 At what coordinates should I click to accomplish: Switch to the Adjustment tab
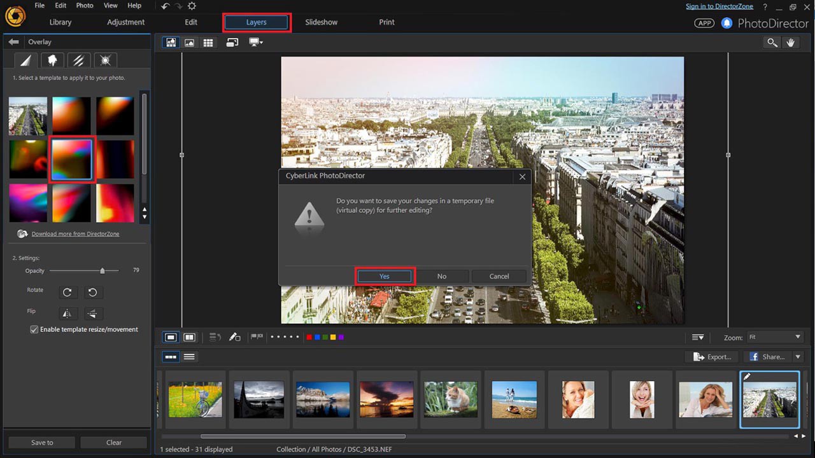click(126, 22)
